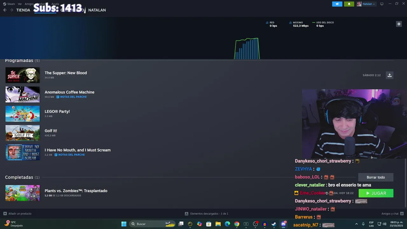Open weather widget 15°C Despejado
The height and width of the screenshot is (229, 407).
pyautogui.click(x=14, y=224)
